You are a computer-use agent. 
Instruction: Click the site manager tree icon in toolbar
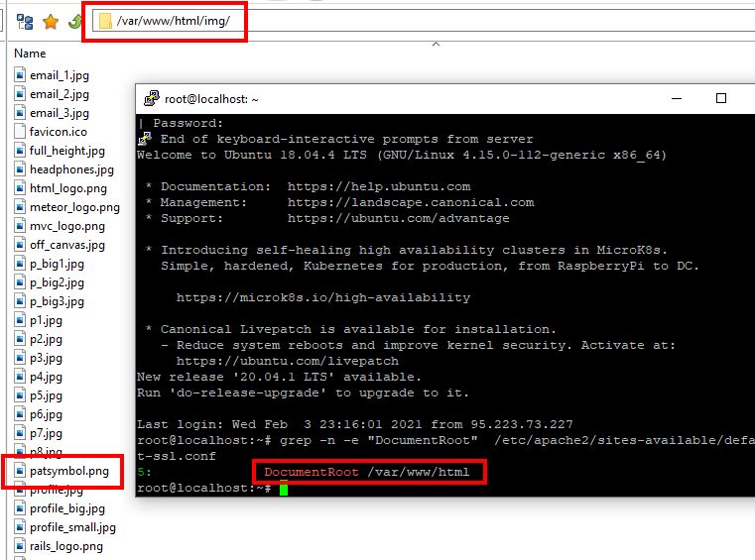pos(25,22)
